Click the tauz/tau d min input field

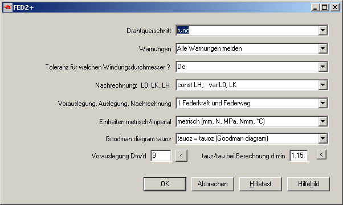tap(299, 155)
